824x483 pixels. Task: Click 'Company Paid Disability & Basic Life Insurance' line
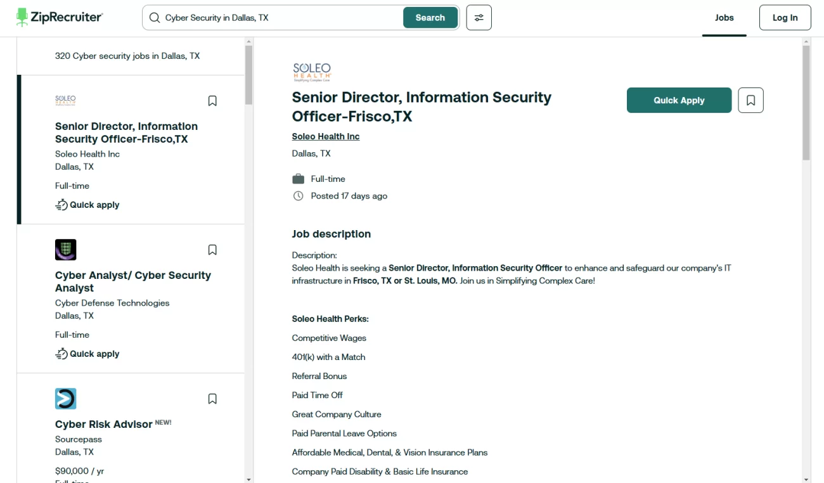[x=380, y=472]
